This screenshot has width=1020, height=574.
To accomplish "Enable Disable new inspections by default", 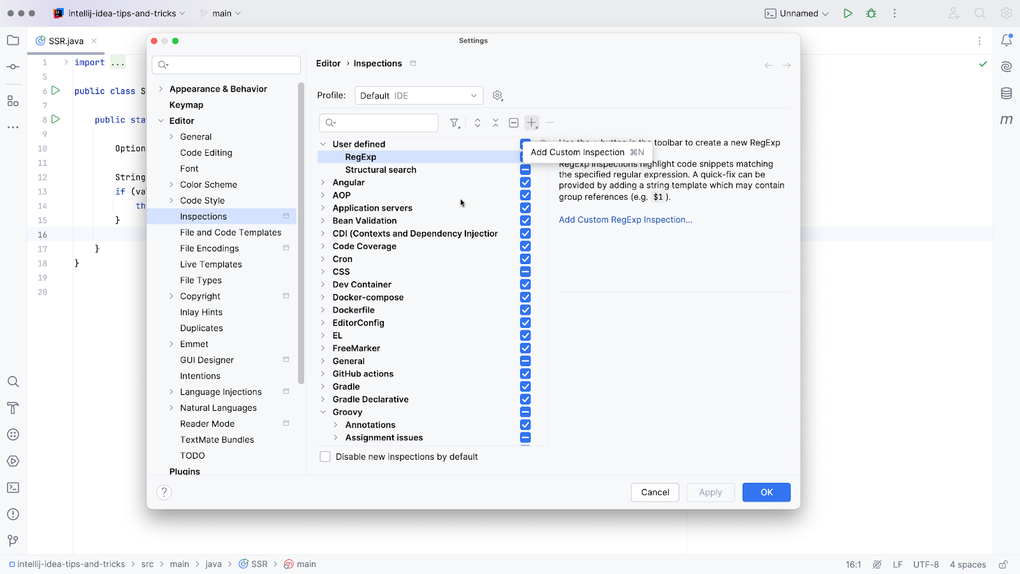I will [x=325, y=457].
